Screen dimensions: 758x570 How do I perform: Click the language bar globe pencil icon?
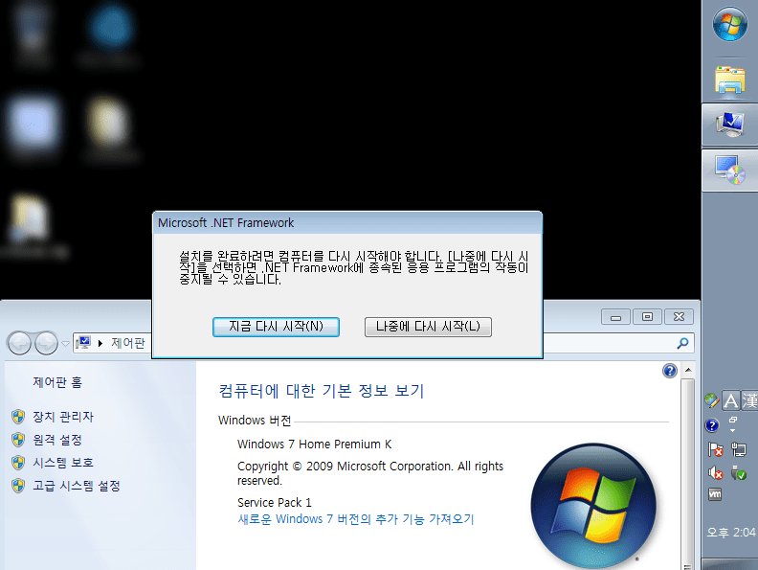(712, 400)
